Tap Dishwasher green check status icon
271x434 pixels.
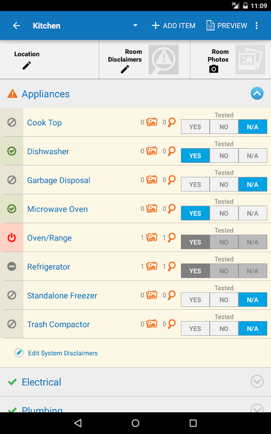click(11, 151)
